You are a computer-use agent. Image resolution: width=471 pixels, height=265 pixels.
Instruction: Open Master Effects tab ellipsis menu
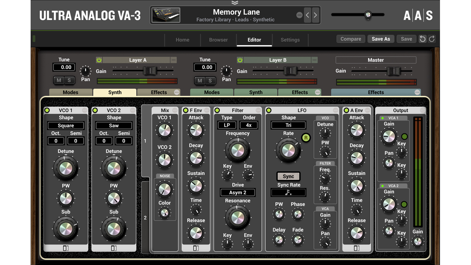[417, 92]
